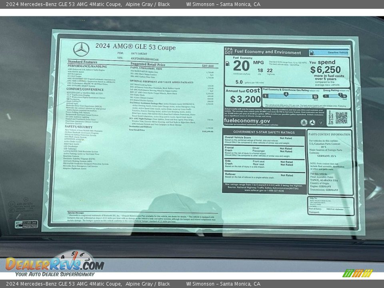
Task: Click 'Alpine Gray / Black' in bottom caption
Action: point(148,284)
